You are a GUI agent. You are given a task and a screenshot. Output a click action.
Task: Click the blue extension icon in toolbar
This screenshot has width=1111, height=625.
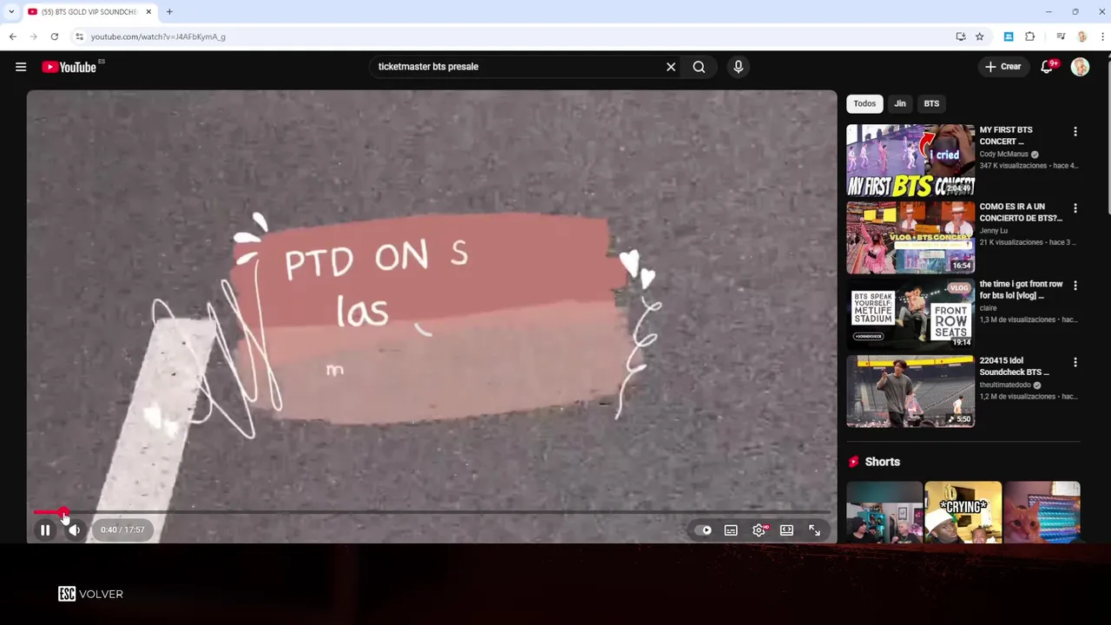pyautogui.click(x=1009, y=36)
